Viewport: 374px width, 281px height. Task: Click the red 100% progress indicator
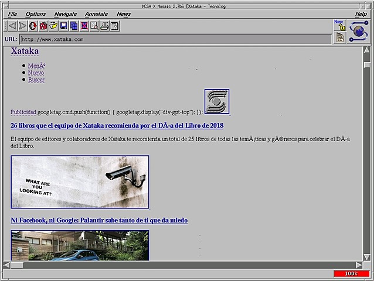point(351,273)
